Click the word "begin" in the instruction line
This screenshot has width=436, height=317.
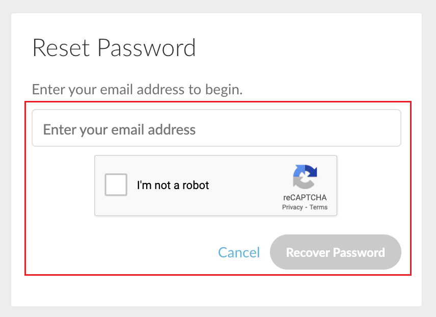pyautogui.click(x=222, y=90)
